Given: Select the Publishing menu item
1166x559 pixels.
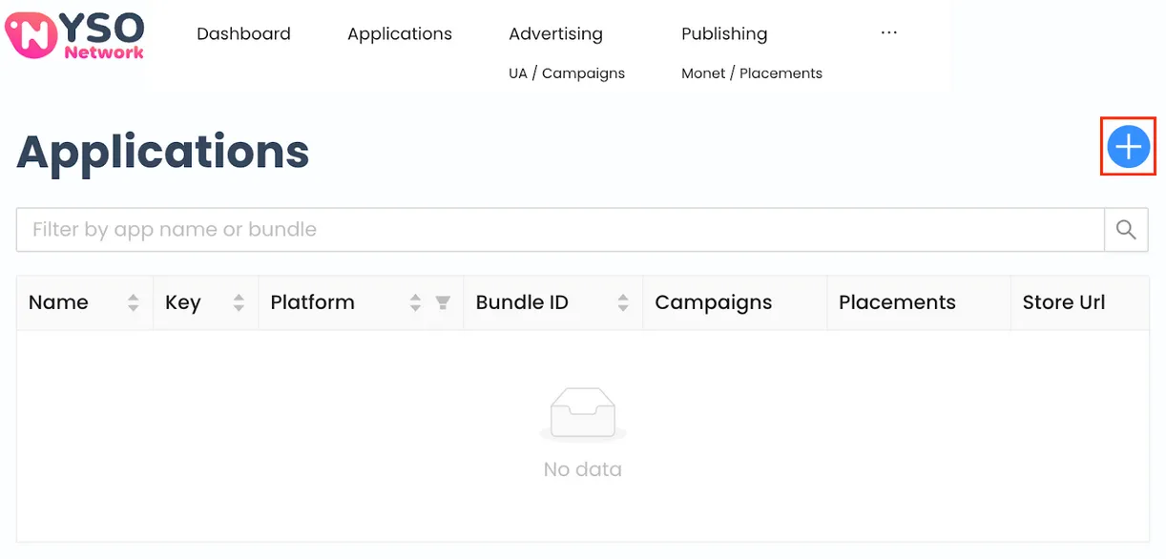Looking at the screenshot, I should point(723,33).
